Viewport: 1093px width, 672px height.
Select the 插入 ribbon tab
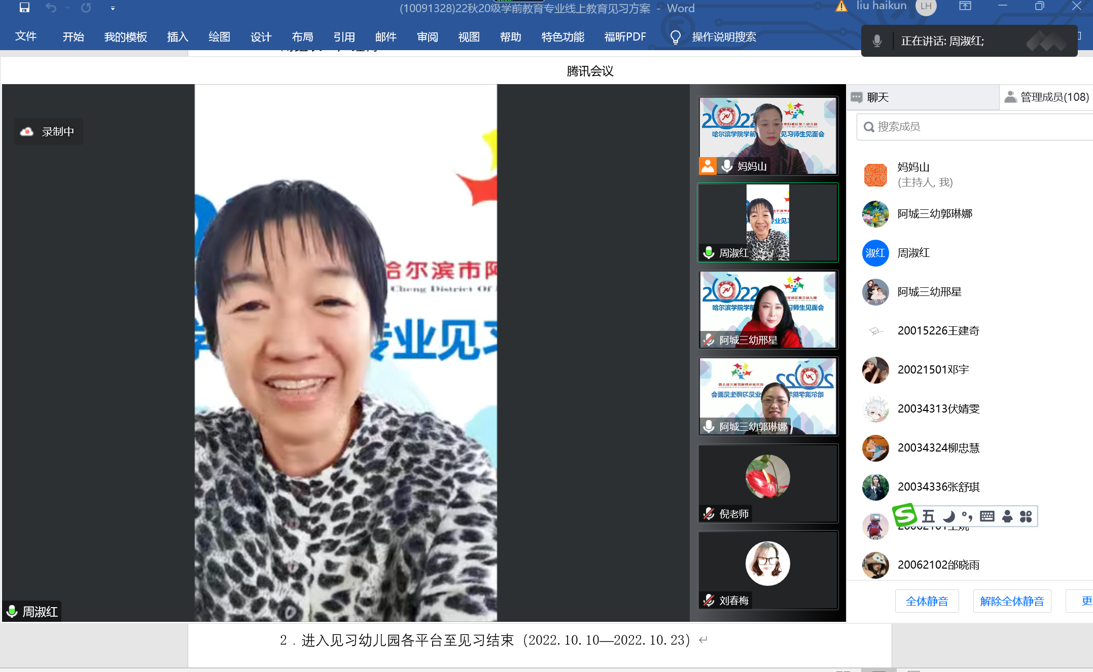(x=178, y=36)
